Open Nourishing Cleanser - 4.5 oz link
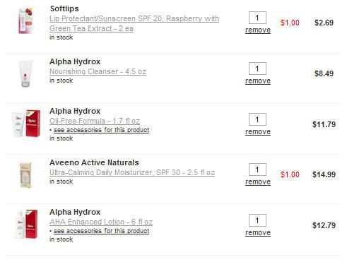The image size is (347, 262). 98,71
